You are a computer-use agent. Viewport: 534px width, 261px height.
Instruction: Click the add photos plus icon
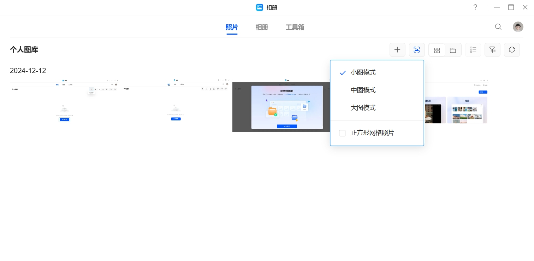click(x=397, y=50)
